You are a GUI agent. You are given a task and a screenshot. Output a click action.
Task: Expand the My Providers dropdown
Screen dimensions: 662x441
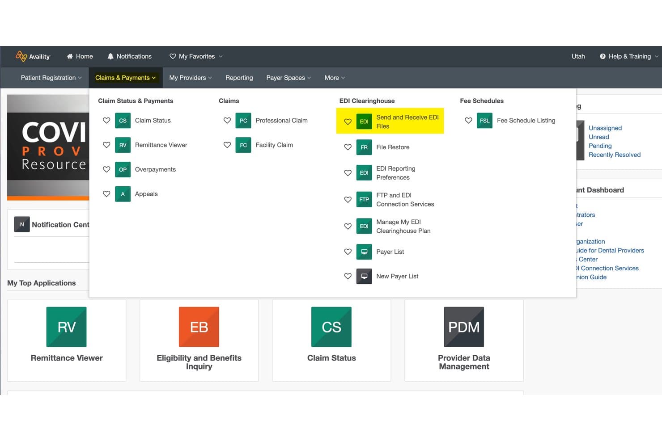191,78
